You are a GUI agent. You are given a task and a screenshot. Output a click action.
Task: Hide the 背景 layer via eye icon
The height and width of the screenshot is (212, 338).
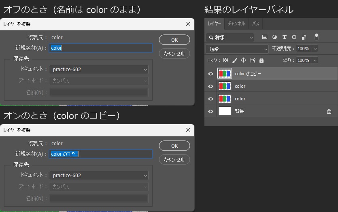click(x=210, y=111)
